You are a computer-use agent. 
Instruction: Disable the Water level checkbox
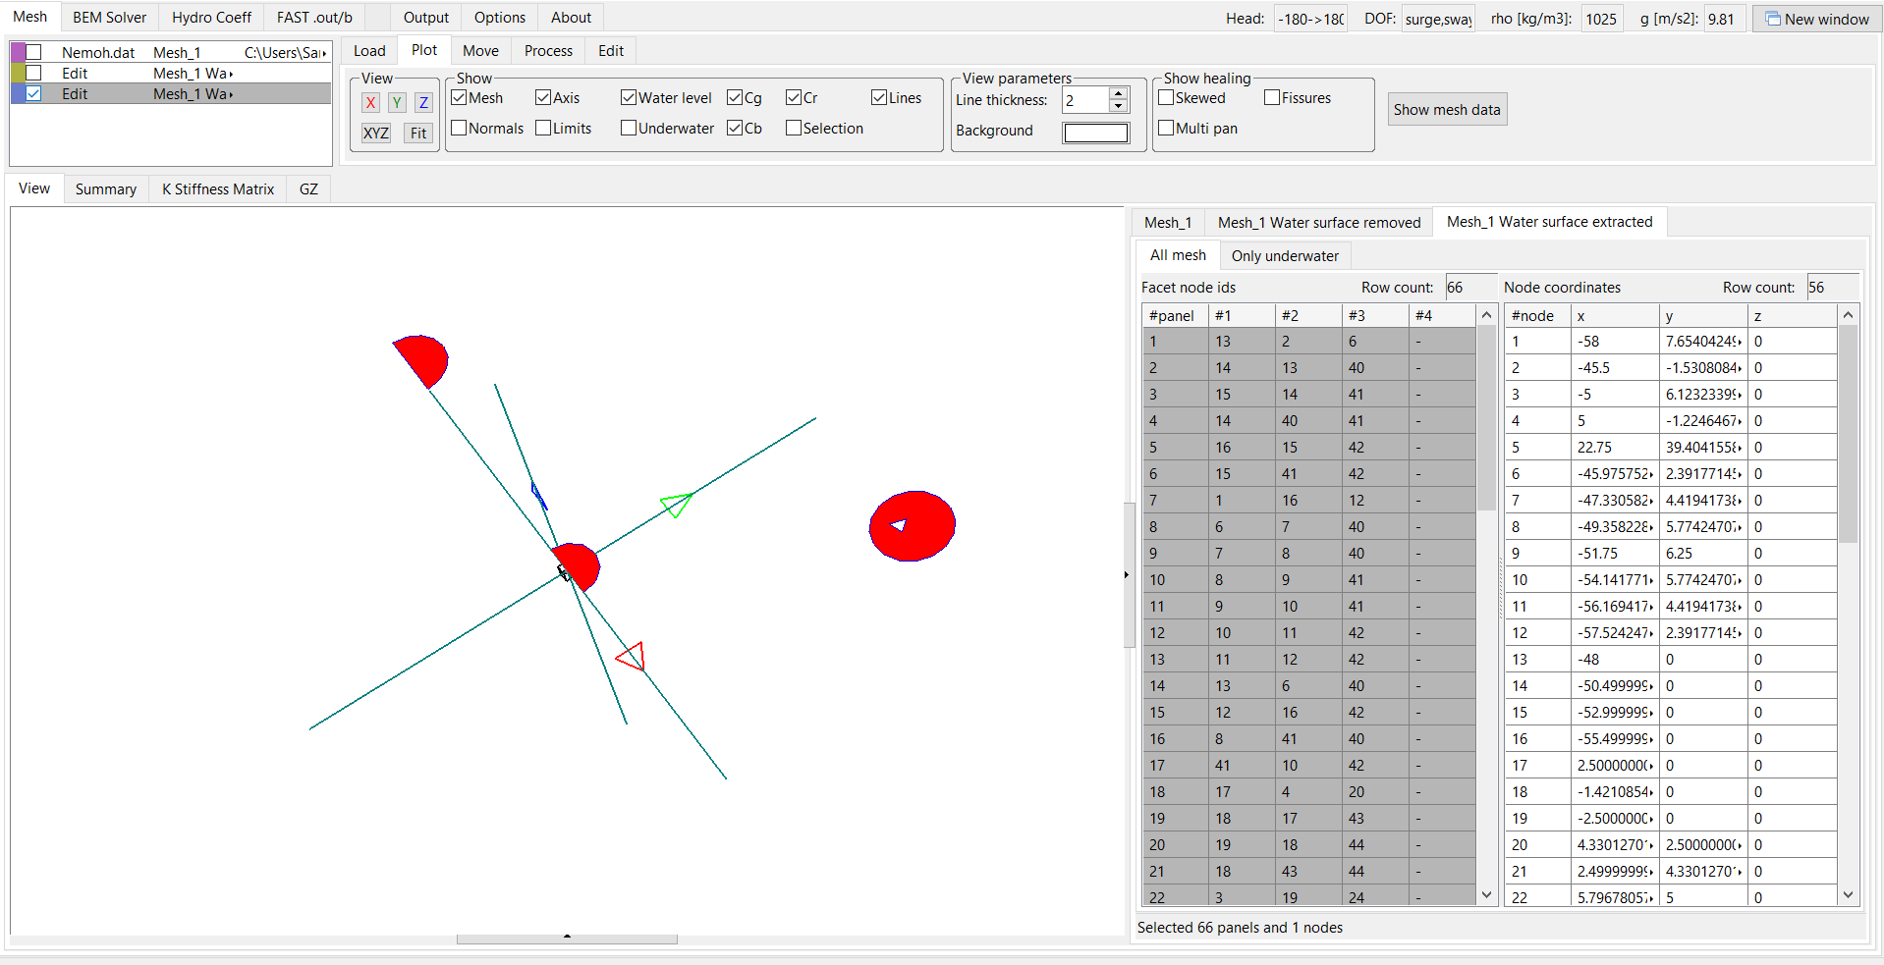pos(629,97)
